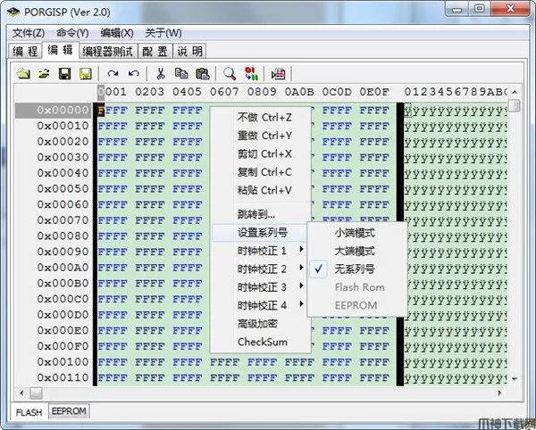Click the 0A0B column header
This screenshot has width=536, height=430.
tap(299, 92)
